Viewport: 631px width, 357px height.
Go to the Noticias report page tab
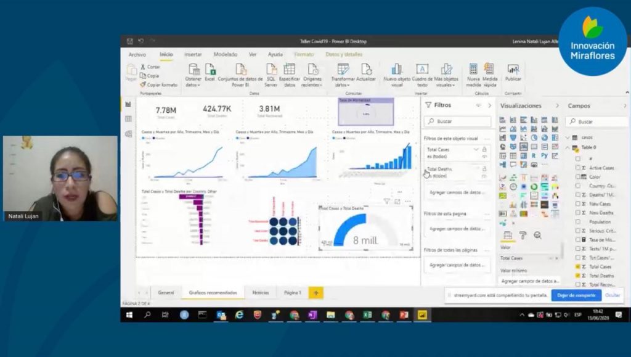[x=261, y=293]
